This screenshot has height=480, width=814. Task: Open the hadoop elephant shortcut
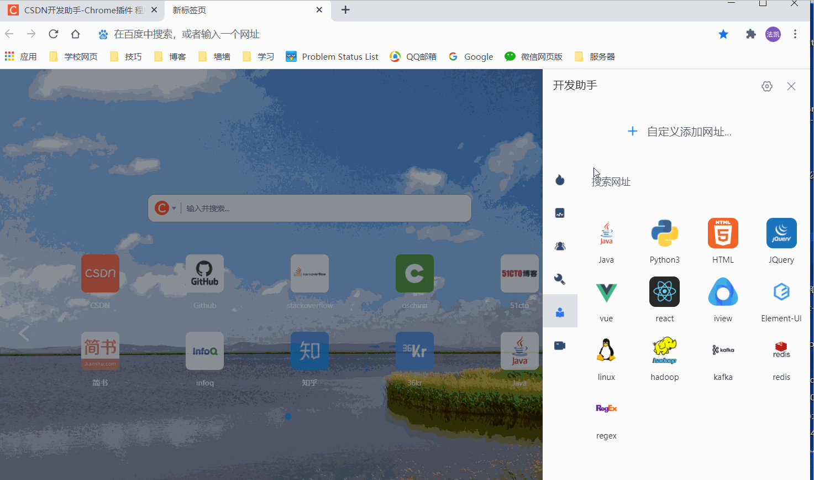tap(665, 351)
